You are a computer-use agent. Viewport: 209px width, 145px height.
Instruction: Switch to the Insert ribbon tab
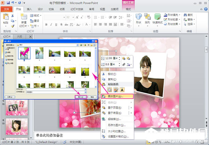pos(30,9)
